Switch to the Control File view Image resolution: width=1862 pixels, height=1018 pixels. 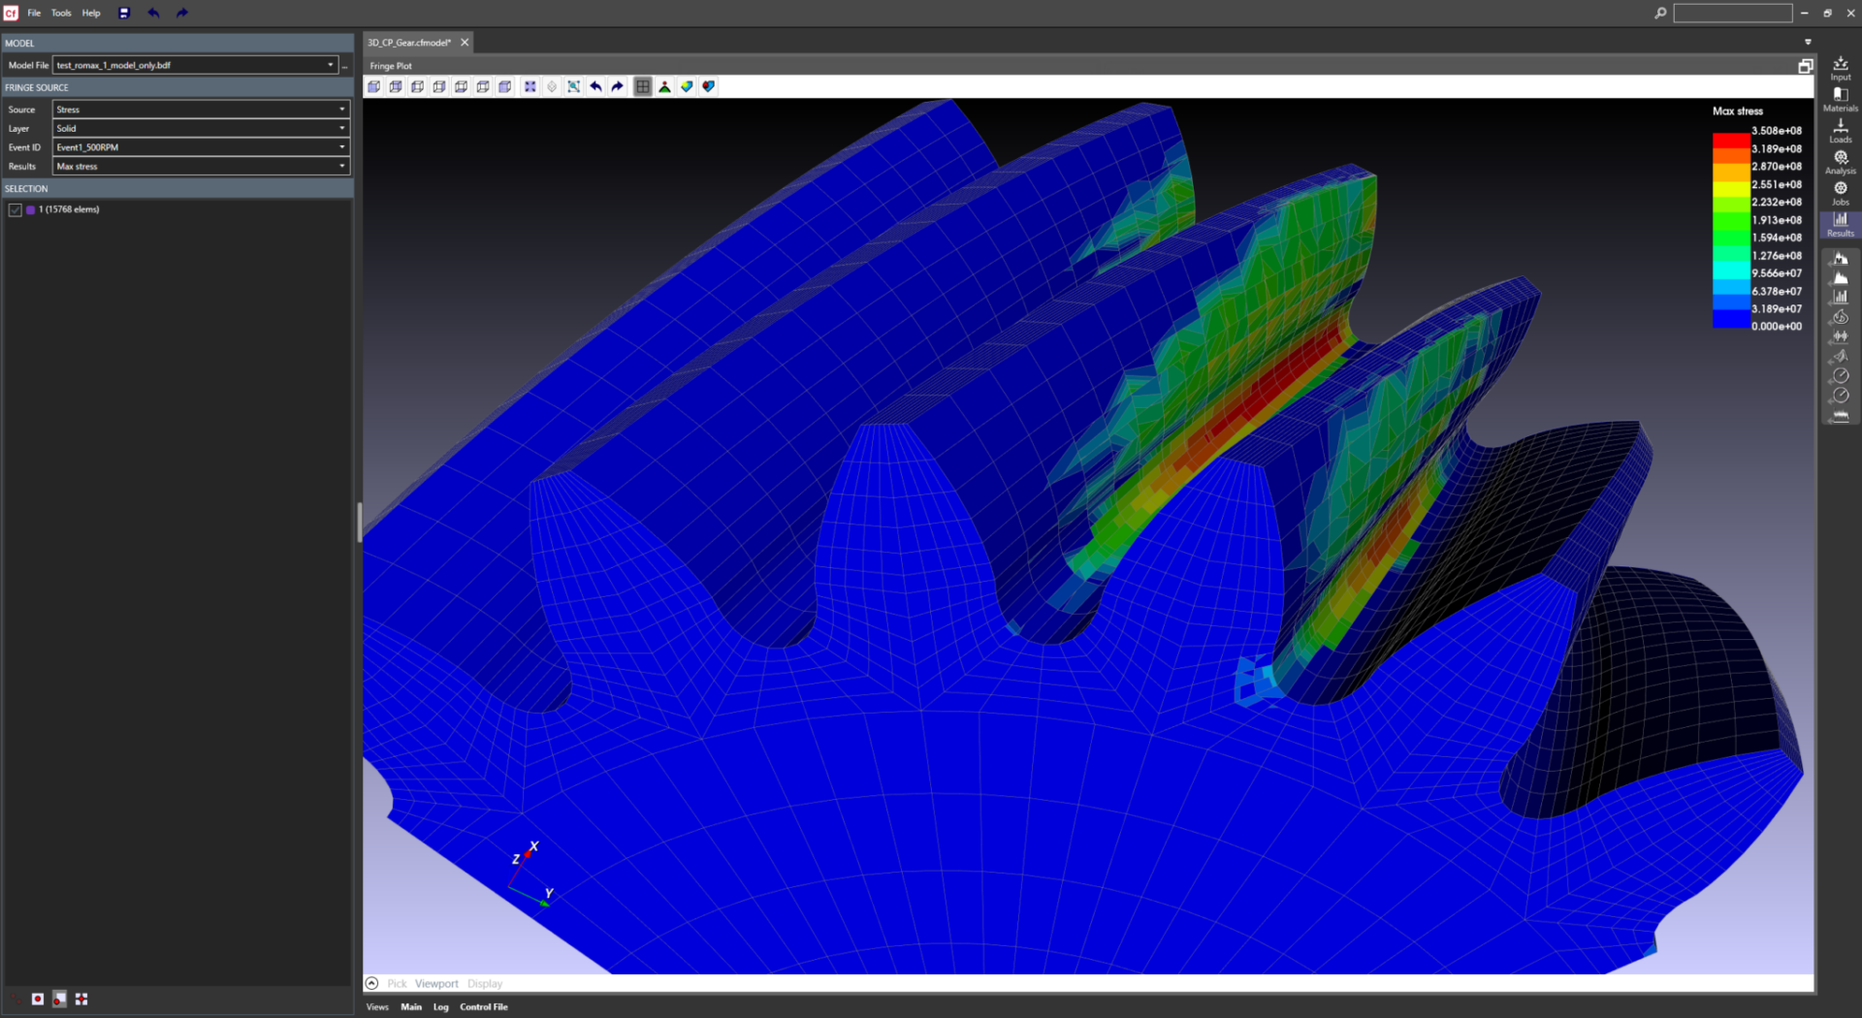(484, 1006)
